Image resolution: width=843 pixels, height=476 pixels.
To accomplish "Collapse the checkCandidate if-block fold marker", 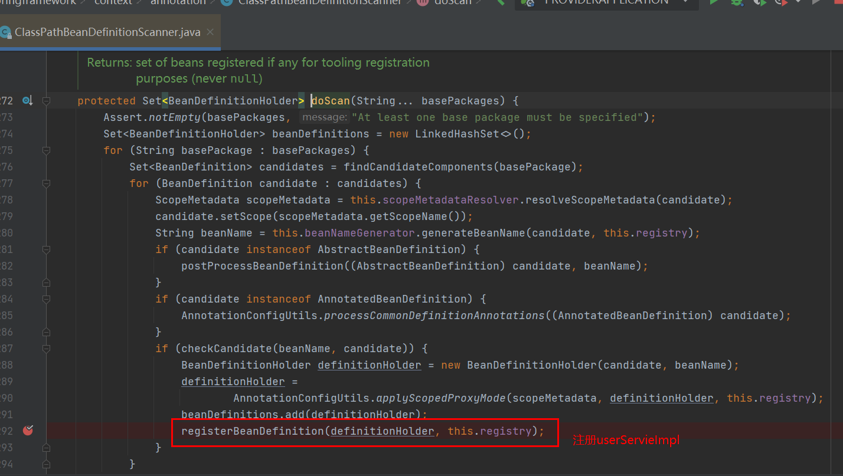I will (x=46, y=349).
